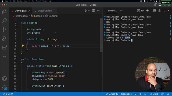This screenshot has width=172, height=96.
Task: Open editor More Actions ellipsis
Action: pyautogui.click(x=98, y=11)
